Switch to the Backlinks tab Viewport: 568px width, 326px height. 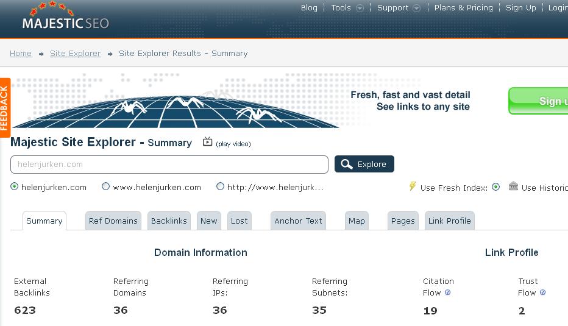169,221
